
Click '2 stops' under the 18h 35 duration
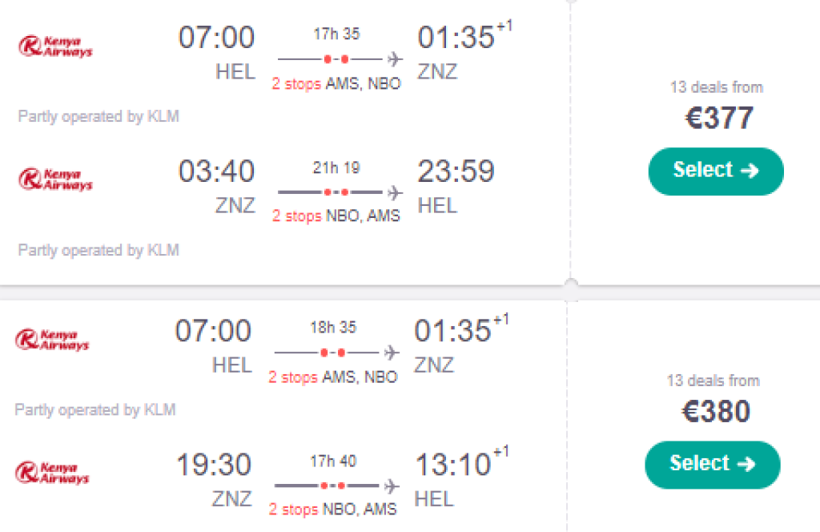point(293,377)
